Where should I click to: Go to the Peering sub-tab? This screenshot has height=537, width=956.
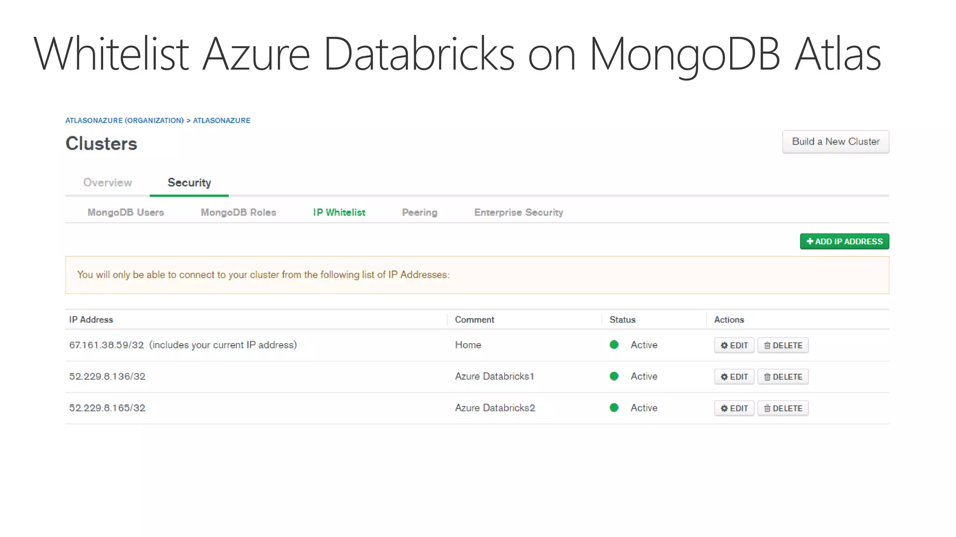419,213
